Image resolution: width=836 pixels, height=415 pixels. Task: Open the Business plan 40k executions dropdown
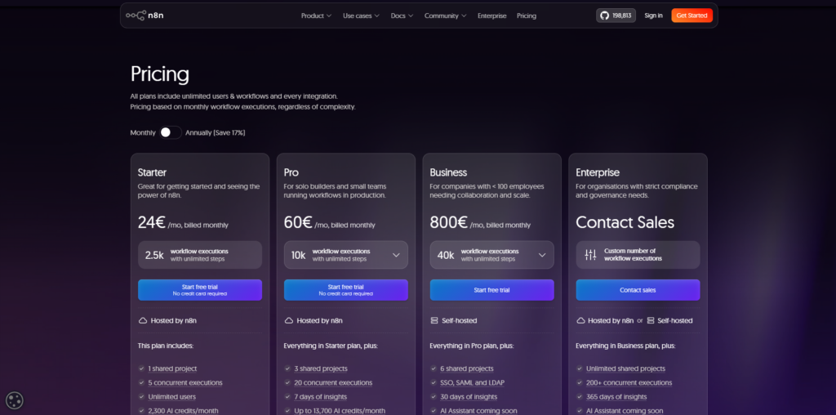[492, 255]
